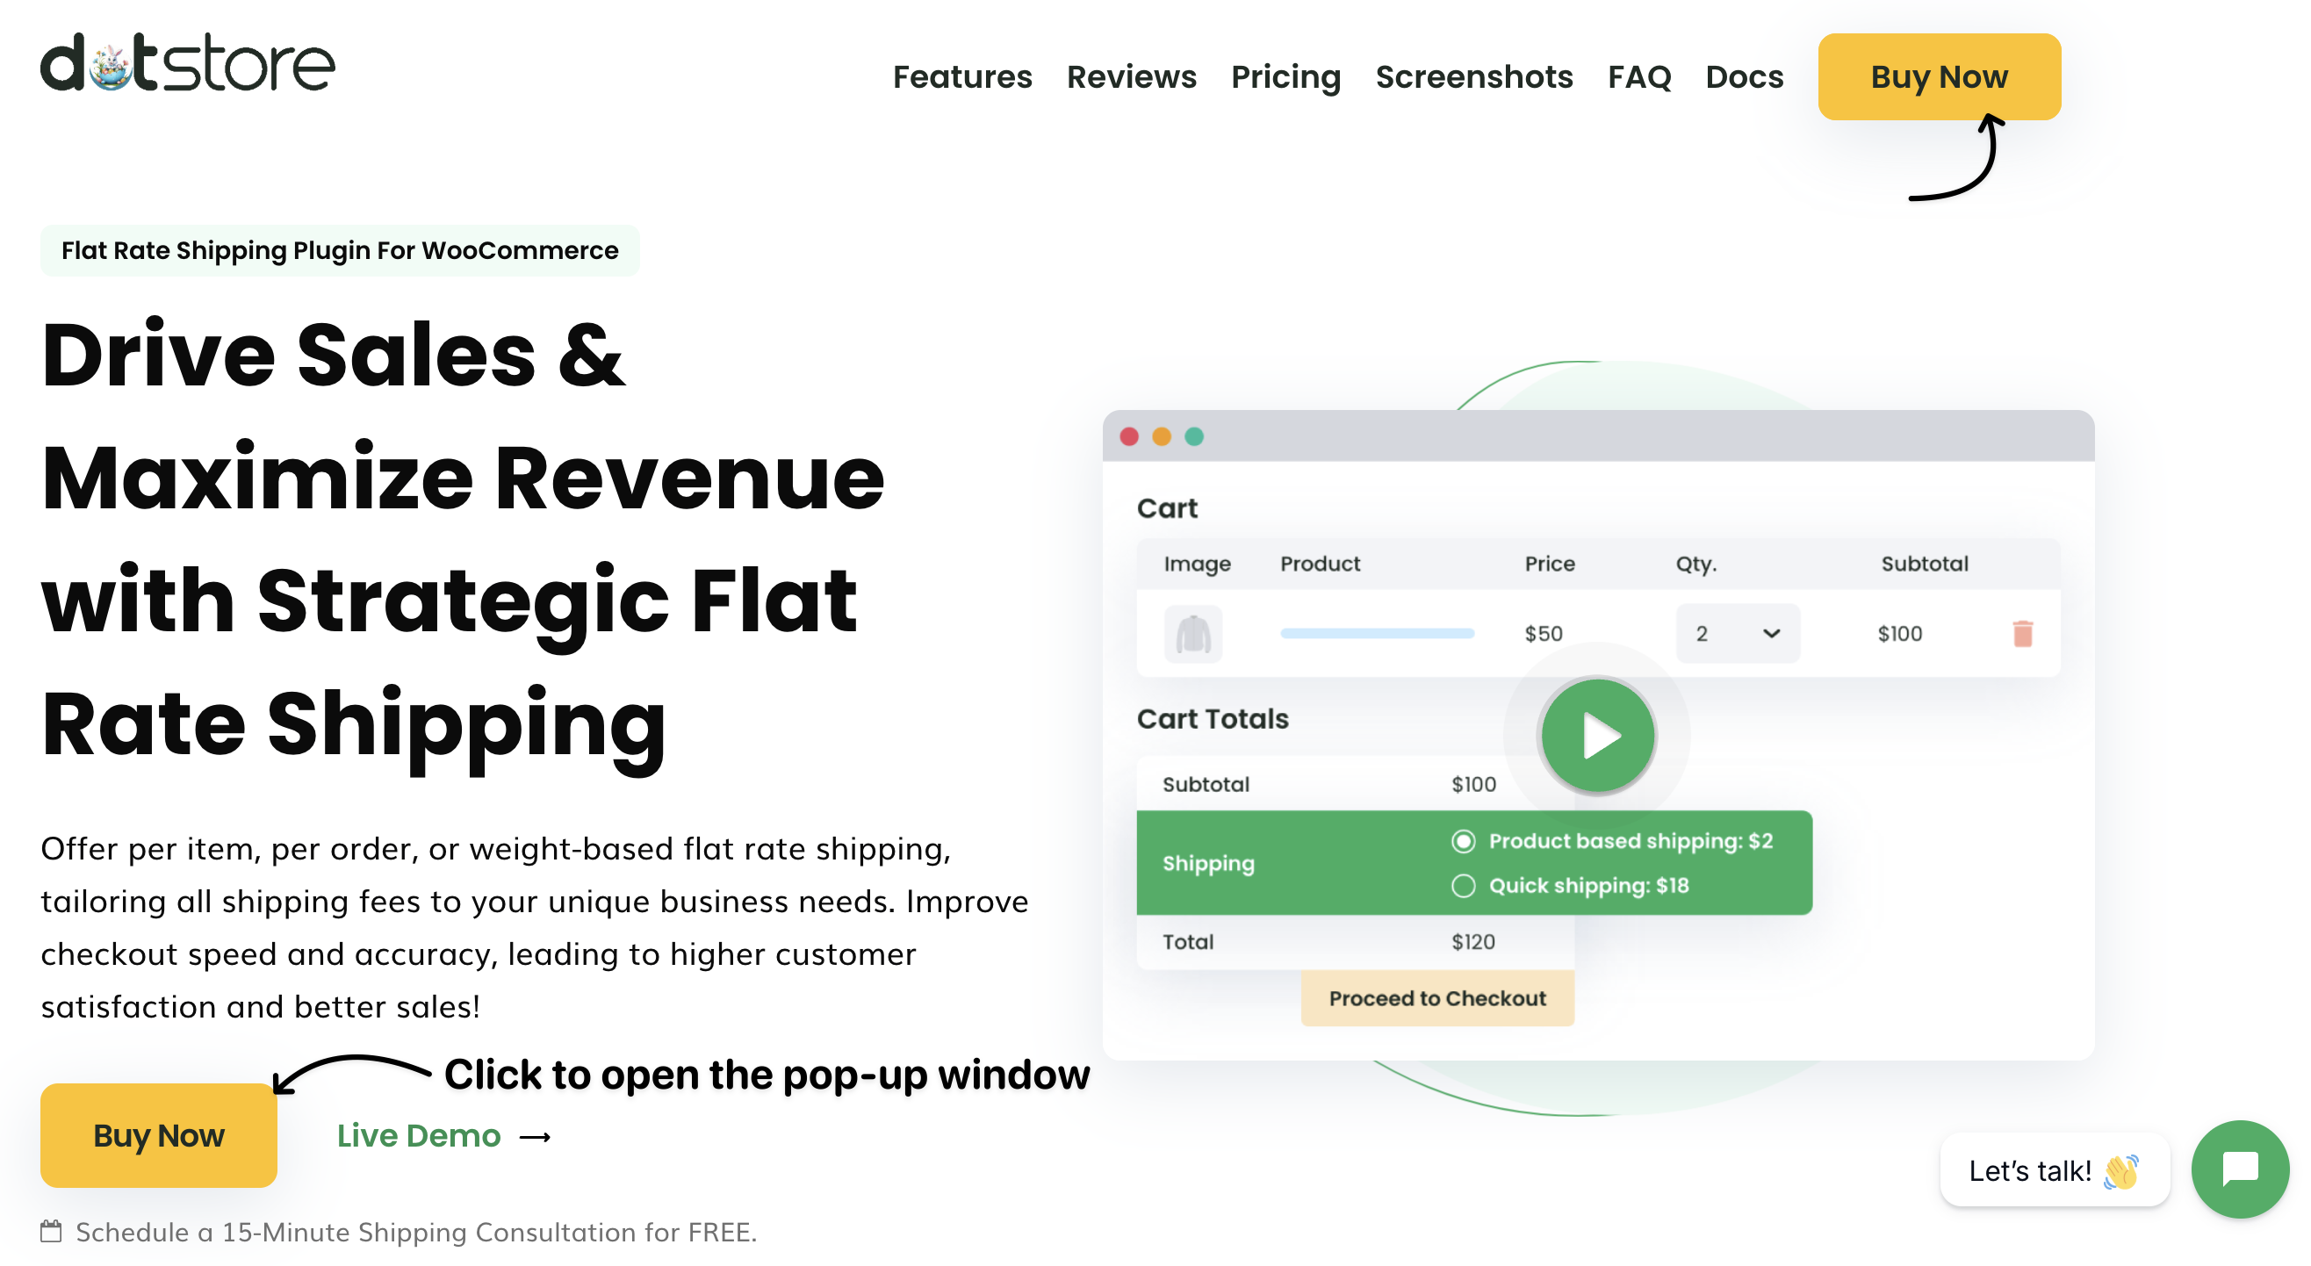Go to the Pricing section
Viewport: 2311px width, 1266px height.
click(x=1285, y=77)
